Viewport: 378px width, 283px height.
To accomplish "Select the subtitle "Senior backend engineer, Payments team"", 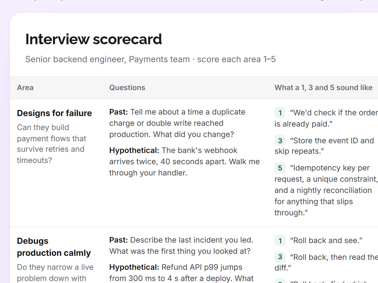I will [107, 59].
